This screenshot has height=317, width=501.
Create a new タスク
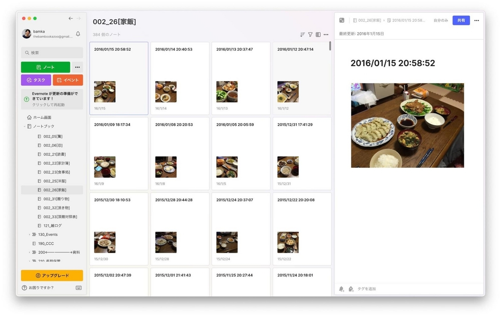point(36,80)
